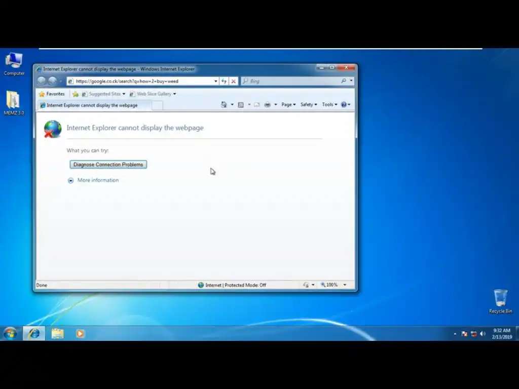Click the volume speaker tray icon

click(483, 334)
